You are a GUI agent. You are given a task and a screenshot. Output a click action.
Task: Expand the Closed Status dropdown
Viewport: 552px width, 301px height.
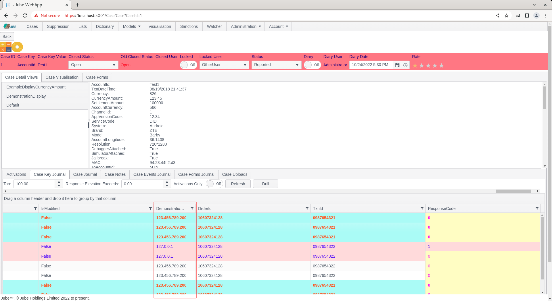click(x=114, y=65)
